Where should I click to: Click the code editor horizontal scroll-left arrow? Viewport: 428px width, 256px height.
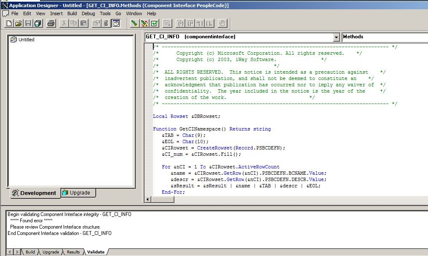pos(147,200)
